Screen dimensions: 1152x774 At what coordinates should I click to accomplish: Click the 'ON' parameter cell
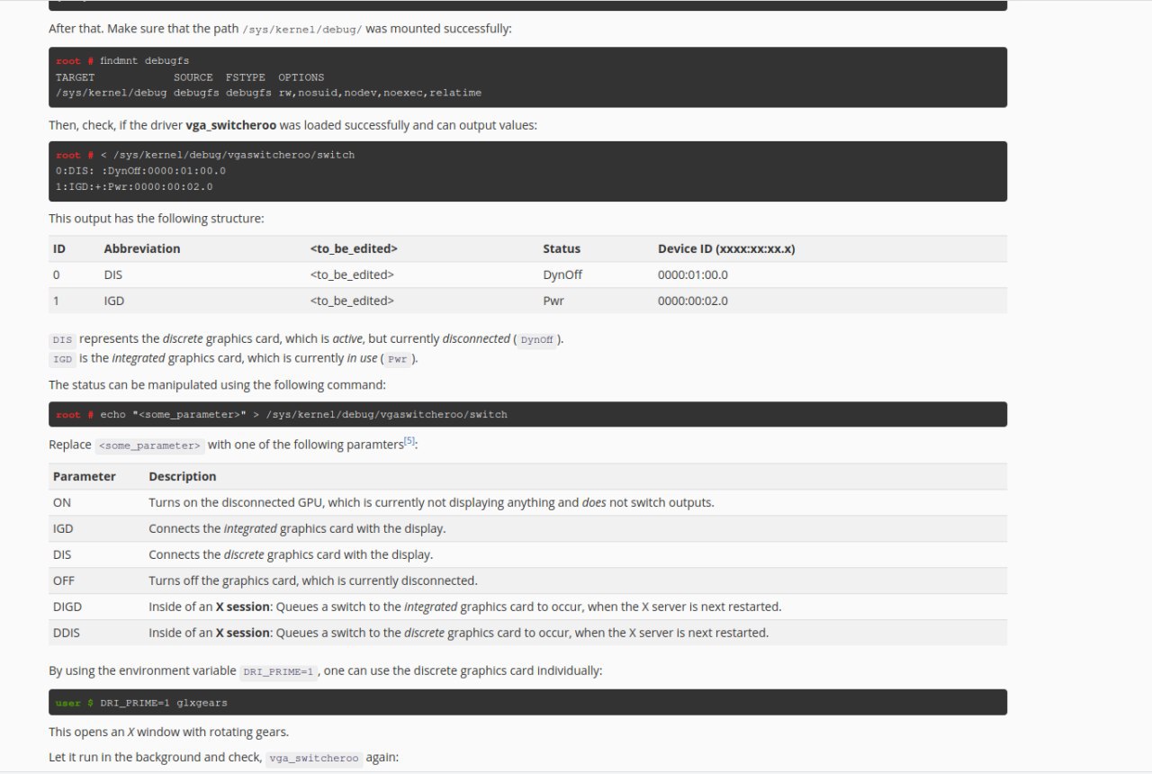(62, 502)
